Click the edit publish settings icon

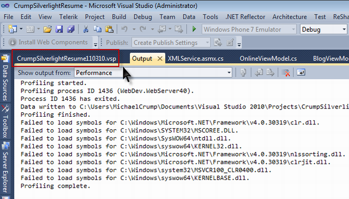[x=230, y=43]
